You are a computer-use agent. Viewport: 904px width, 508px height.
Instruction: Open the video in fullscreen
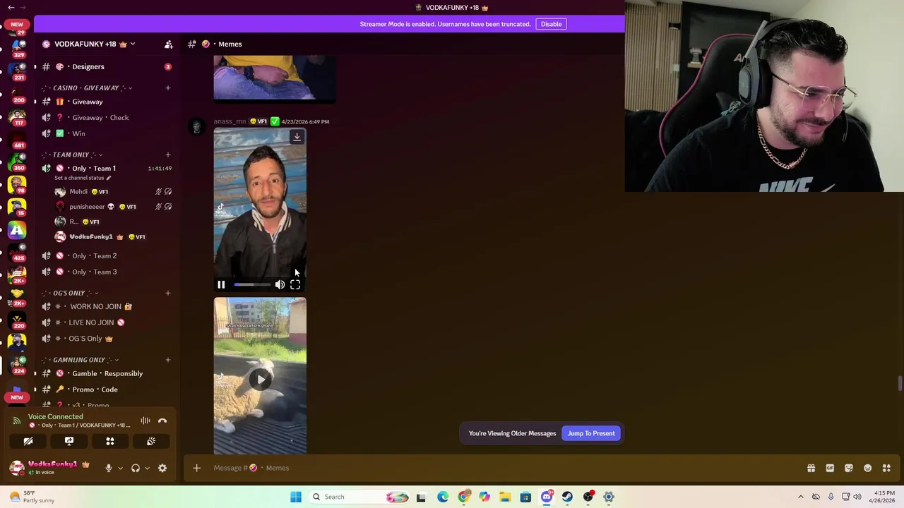tap(295, 284)
